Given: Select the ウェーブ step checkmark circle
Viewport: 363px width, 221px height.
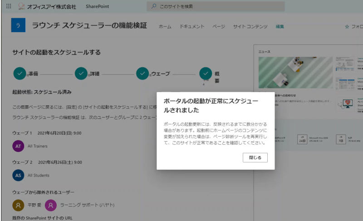Looking at the screenshot, I should 142,74.
